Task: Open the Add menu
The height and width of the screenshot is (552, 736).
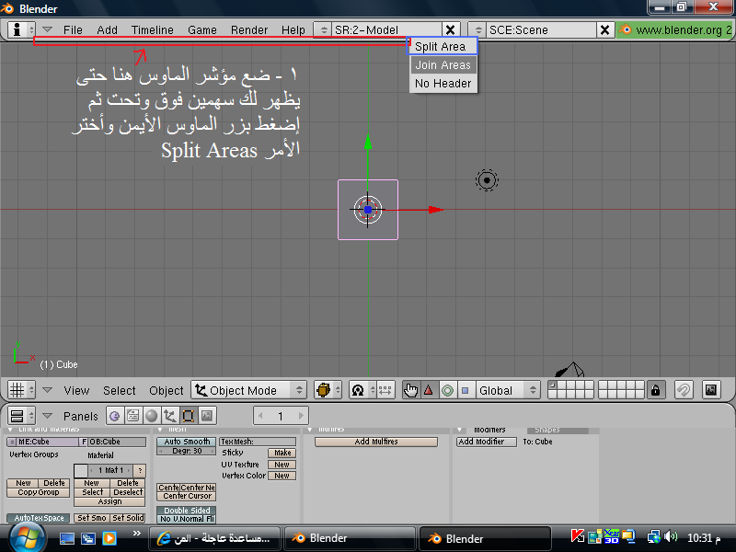Action: click(x=107, y=30)
